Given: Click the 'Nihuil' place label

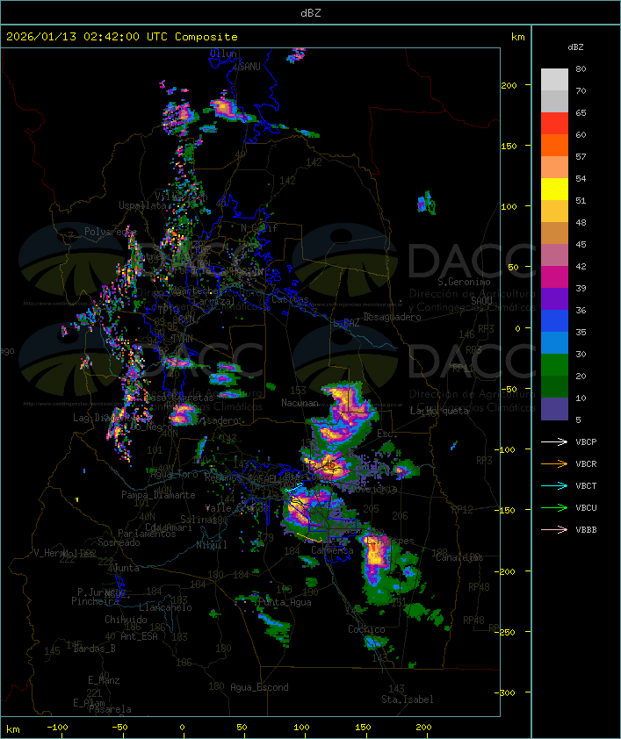Looking at the screenshot, I should [x=212, y=545].
